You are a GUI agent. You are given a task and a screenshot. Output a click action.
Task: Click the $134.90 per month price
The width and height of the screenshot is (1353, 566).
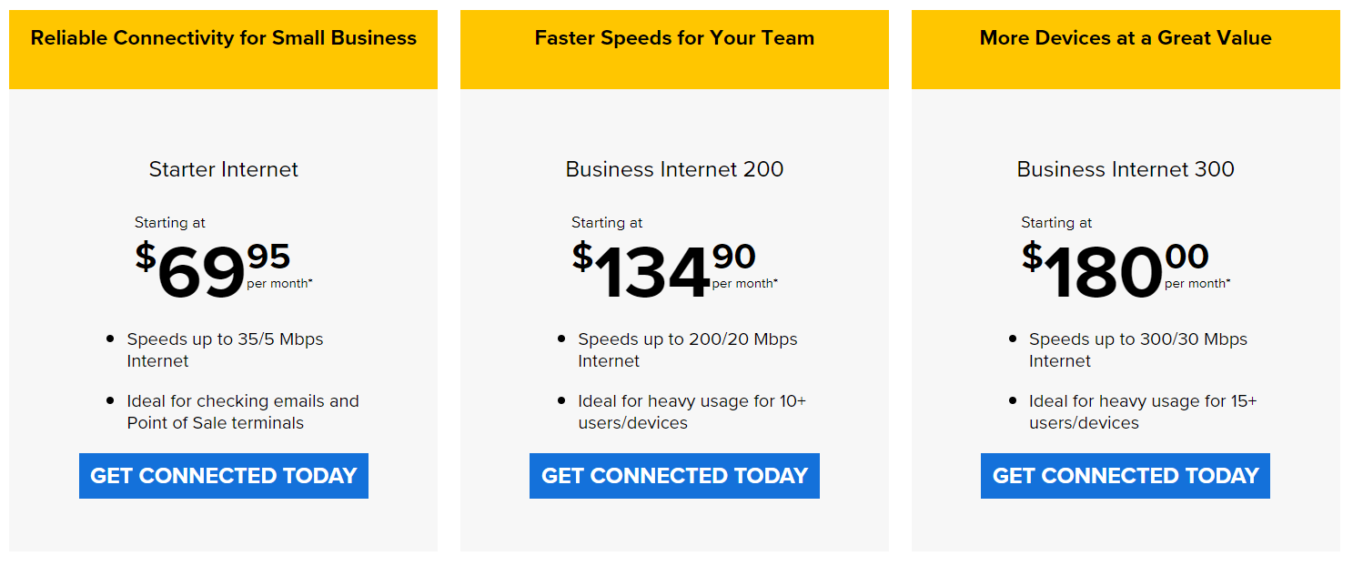tap(674, 270)
